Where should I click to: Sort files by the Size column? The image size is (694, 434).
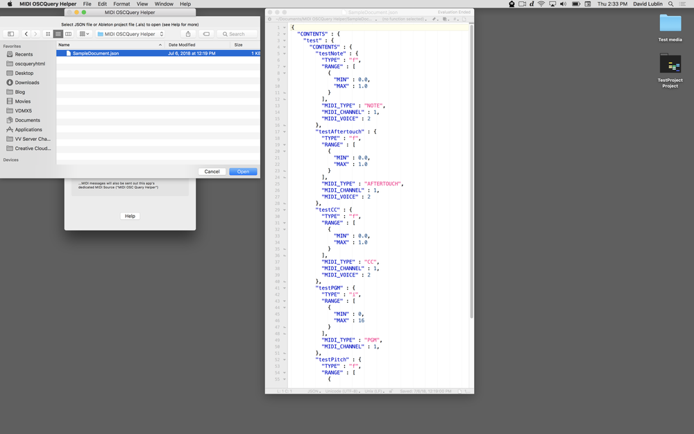(245, 44)
